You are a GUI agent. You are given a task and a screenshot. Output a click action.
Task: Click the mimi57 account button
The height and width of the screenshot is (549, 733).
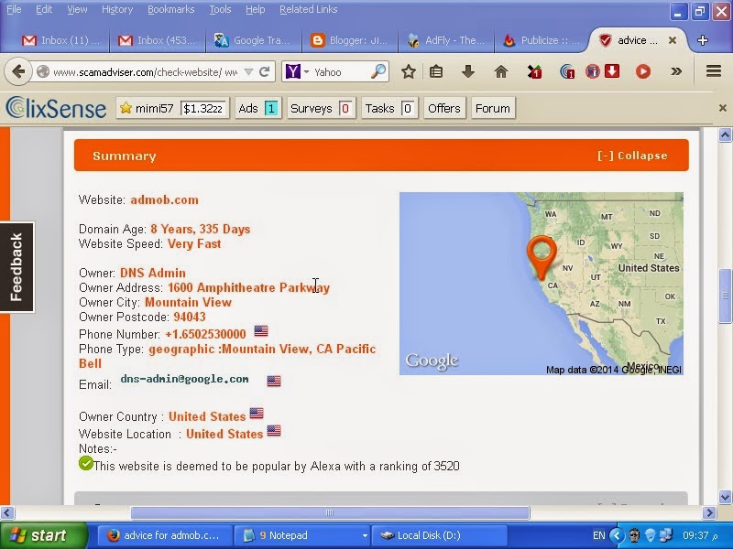(172, 108)
